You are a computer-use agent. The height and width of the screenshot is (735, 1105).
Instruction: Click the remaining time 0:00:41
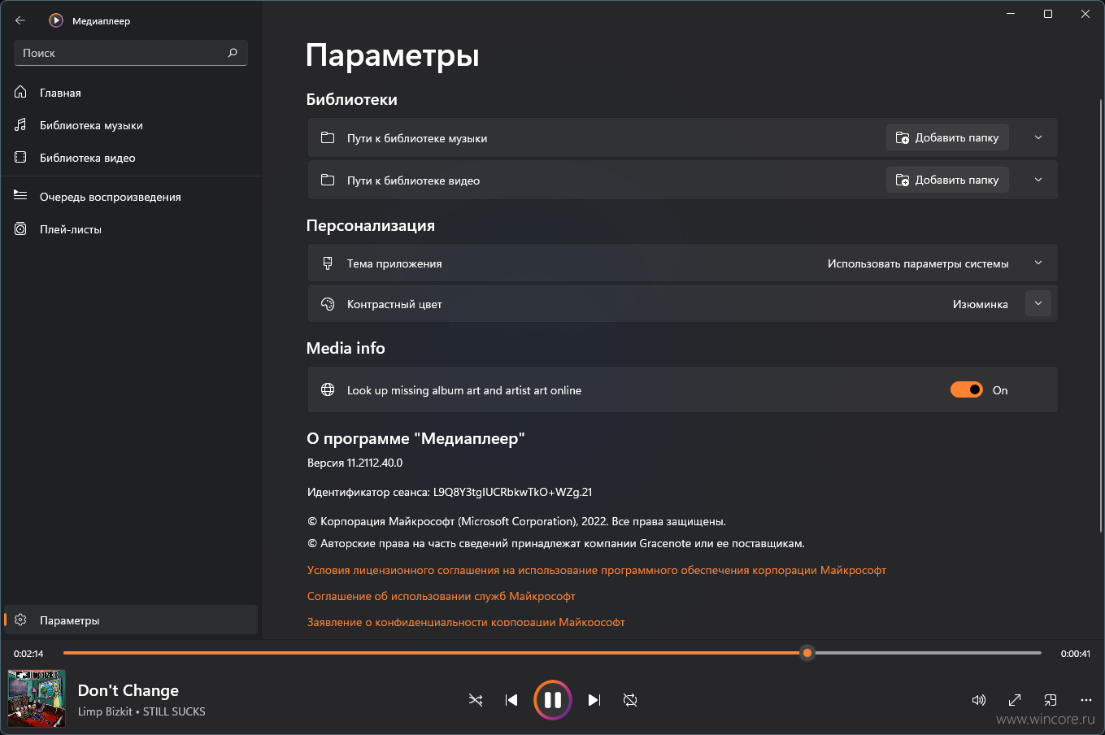[x=1076, y=654]
